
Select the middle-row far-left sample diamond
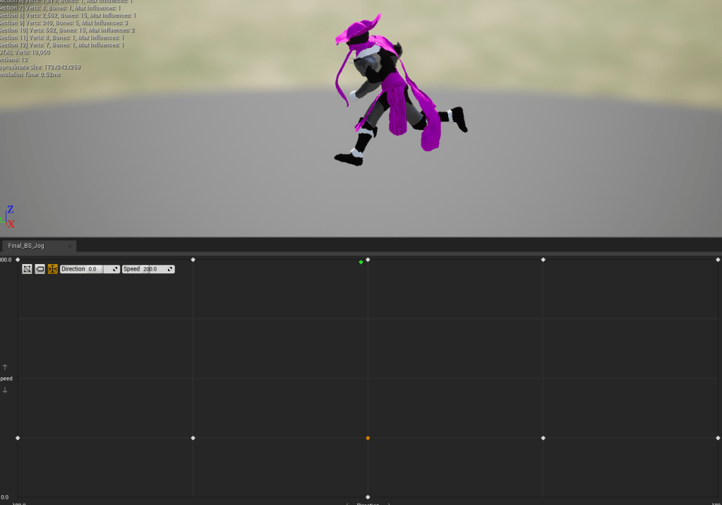[18, 438]
